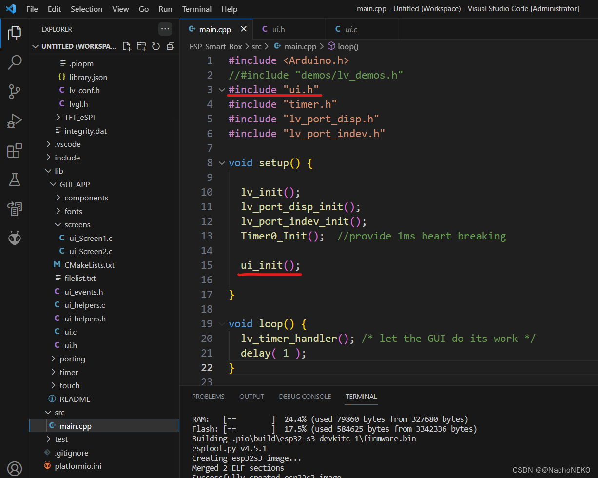Fold the setup() function at line 8
The height and width of the screenshot is (478, 598).
222,162
